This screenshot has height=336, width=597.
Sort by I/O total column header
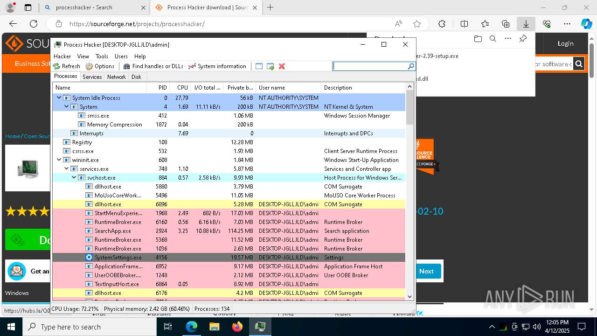[207, 87]
